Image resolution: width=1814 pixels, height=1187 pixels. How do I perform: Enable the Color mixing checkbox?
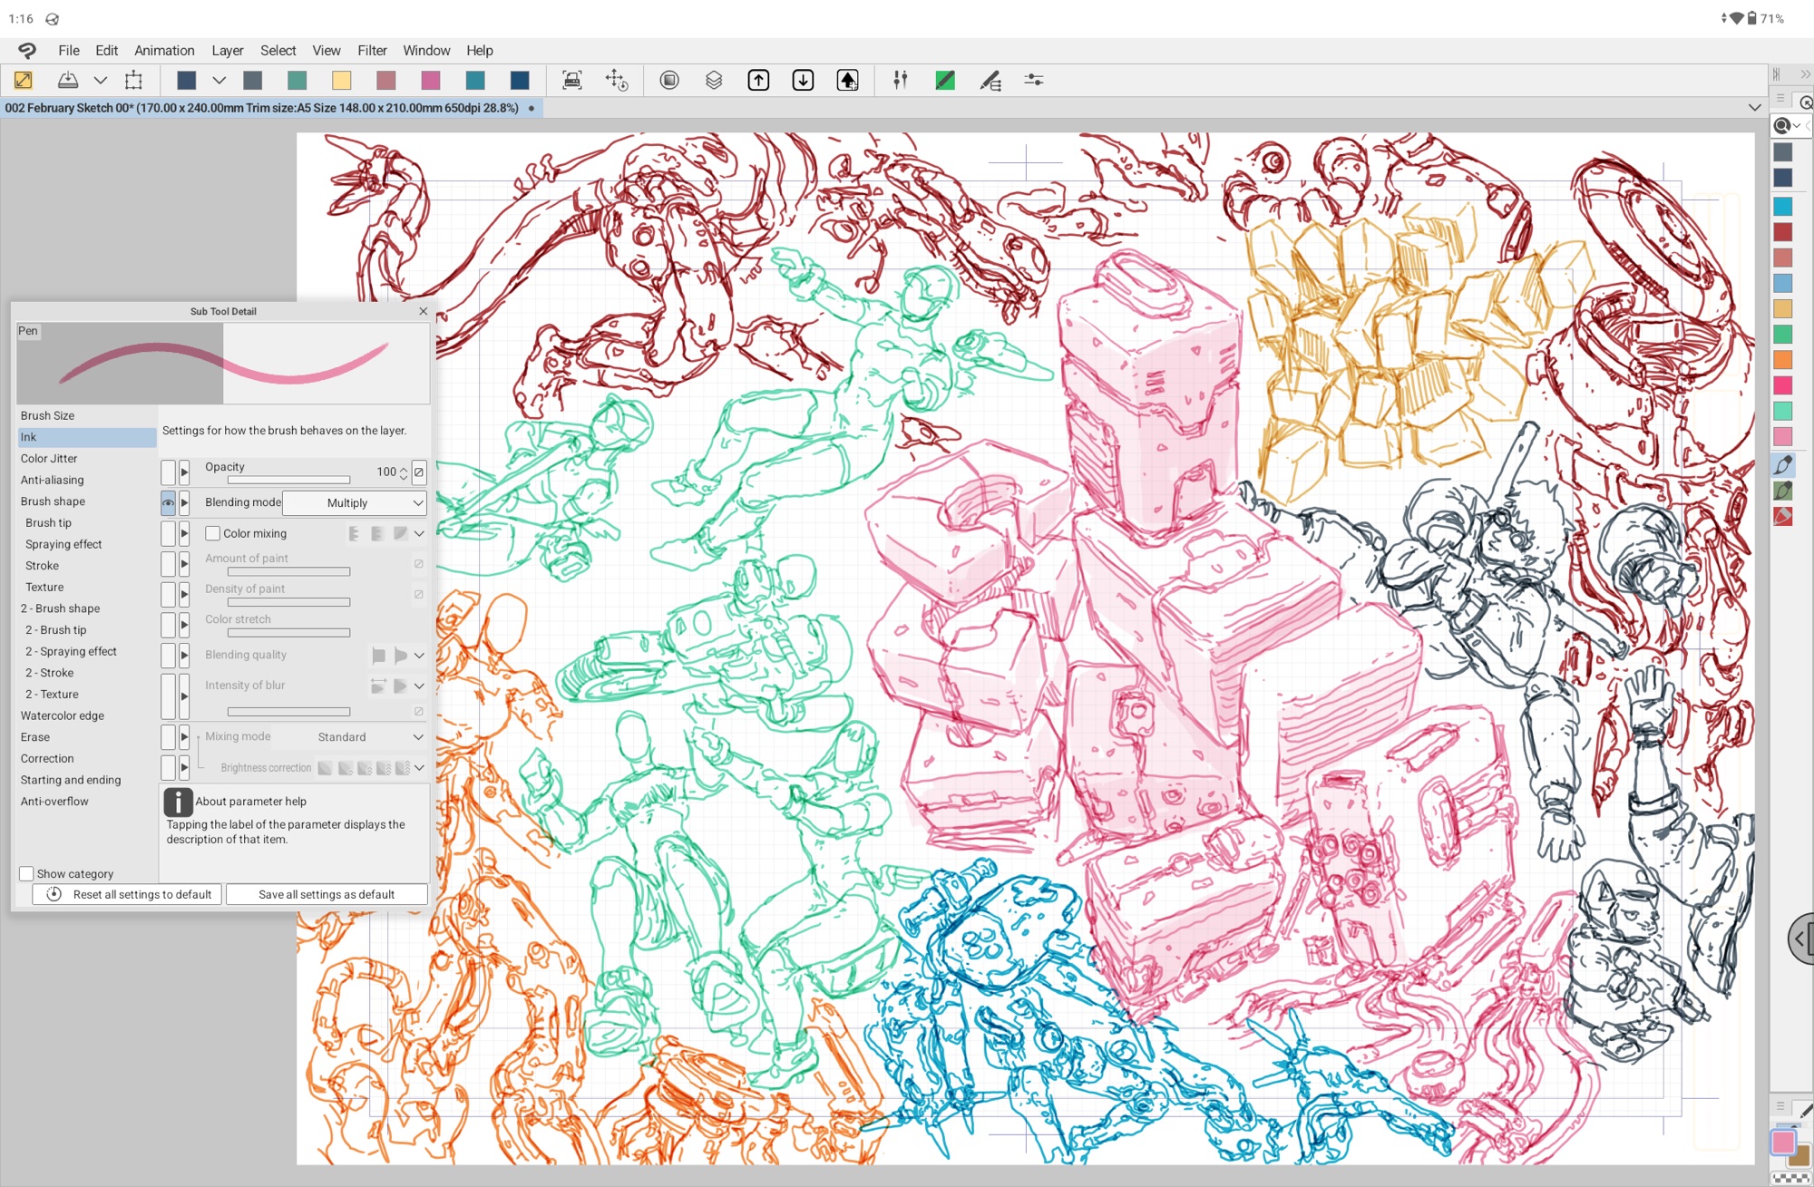click(x=213, y=533)
